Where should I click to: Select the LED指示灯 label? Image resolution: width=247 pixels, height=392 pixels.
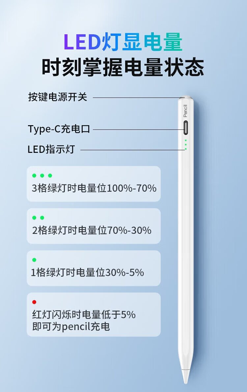(51, 149)
